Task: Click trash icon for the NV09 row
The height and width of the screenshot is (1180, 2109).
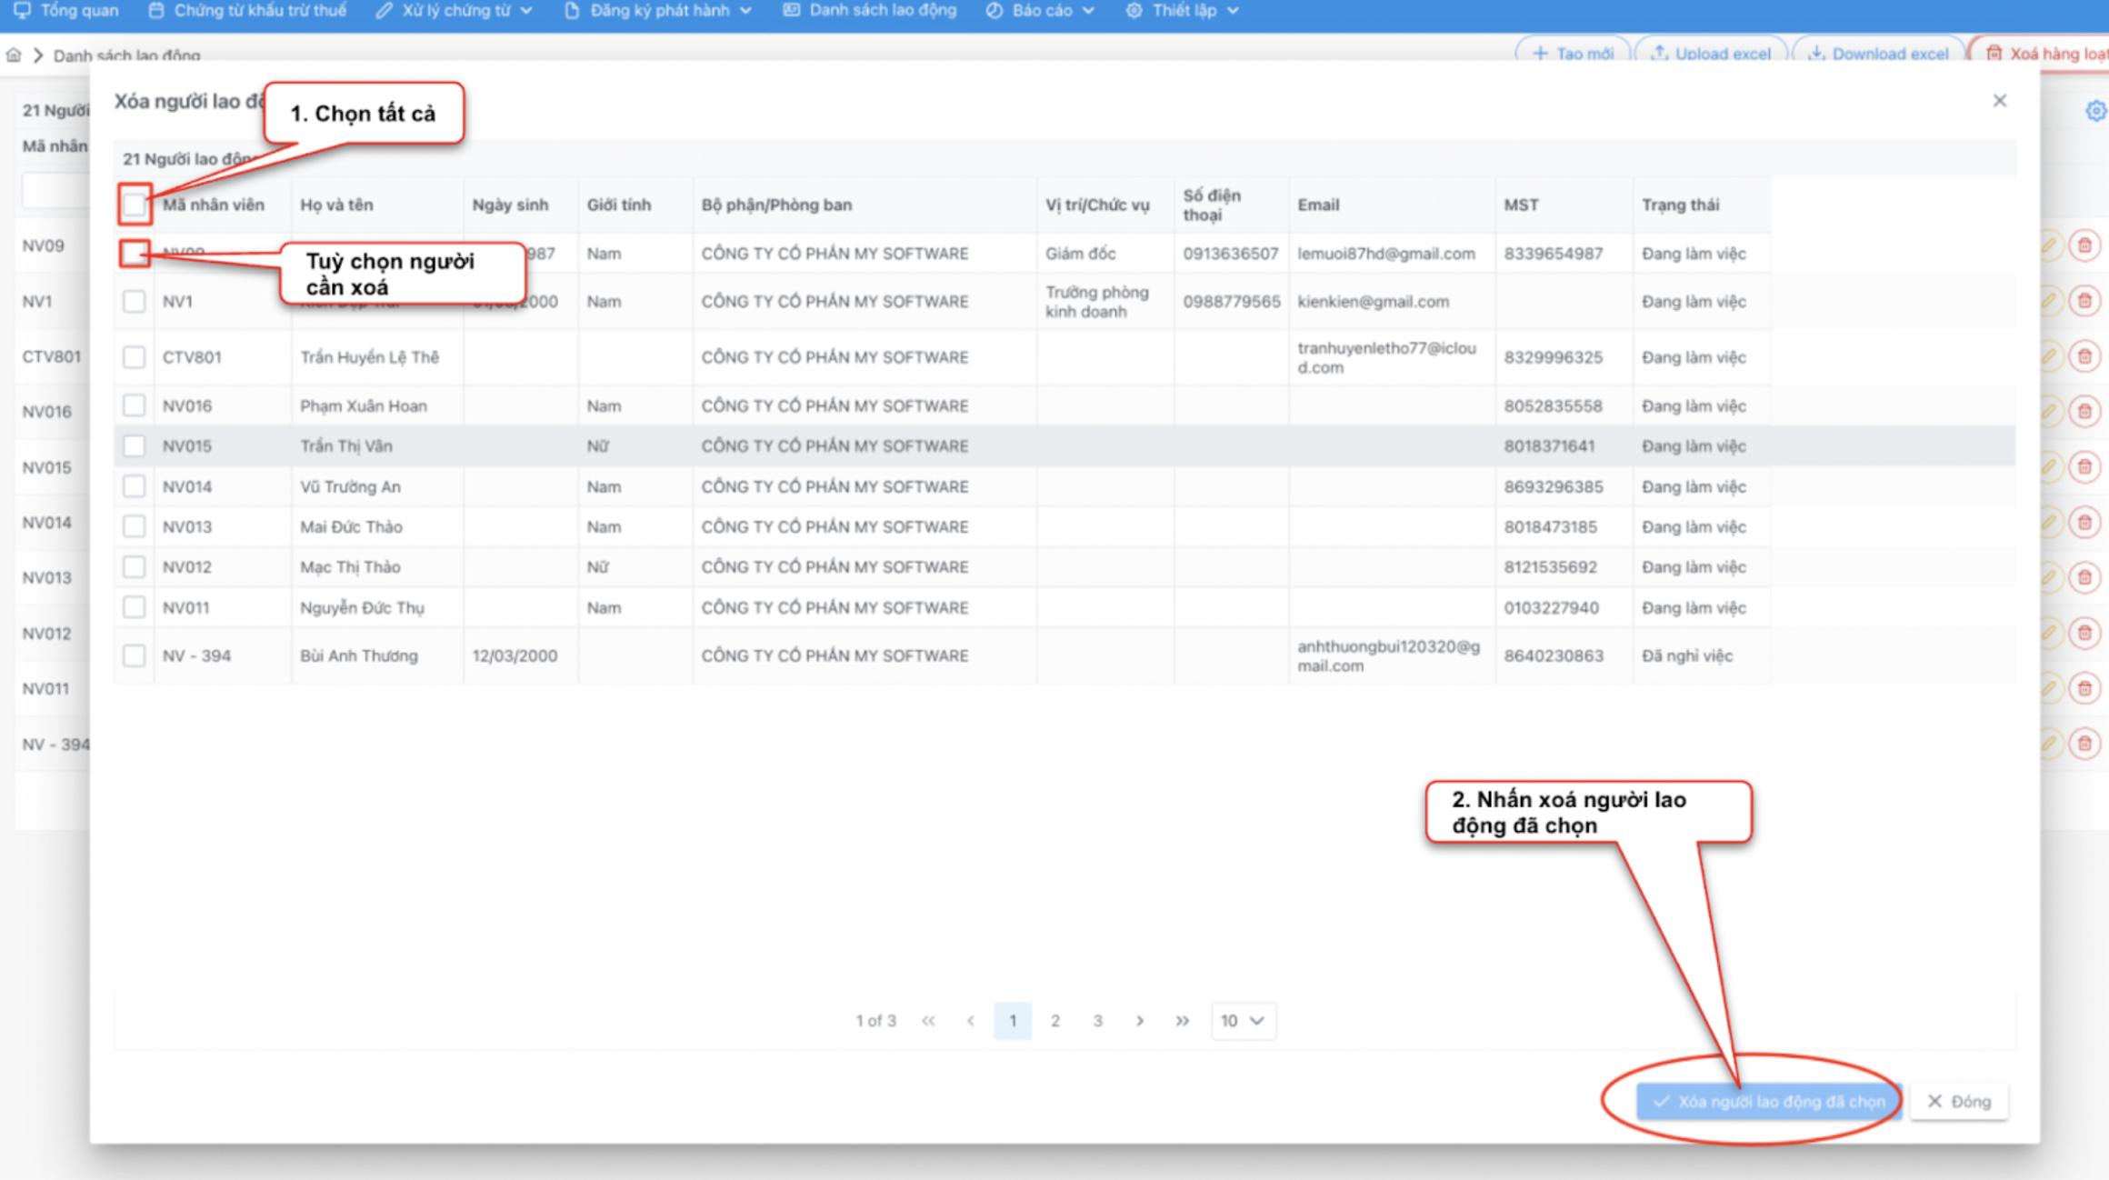Action: [2084, 245]
